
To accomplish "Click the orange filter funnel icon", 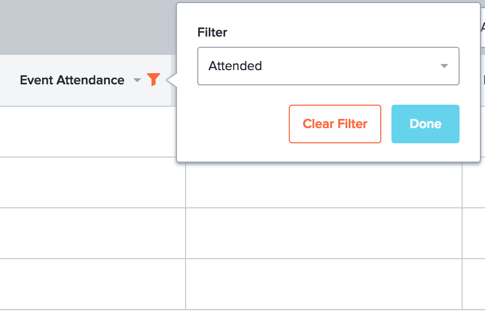I will [x=154, y=79].
